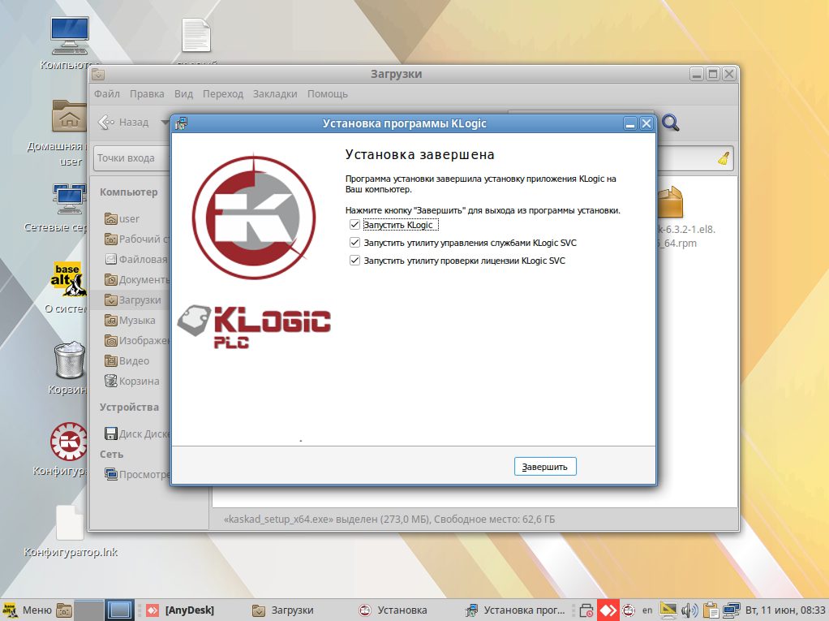
Task: Open the AnyDesk tray icon
Action: [x=608, y=610]
